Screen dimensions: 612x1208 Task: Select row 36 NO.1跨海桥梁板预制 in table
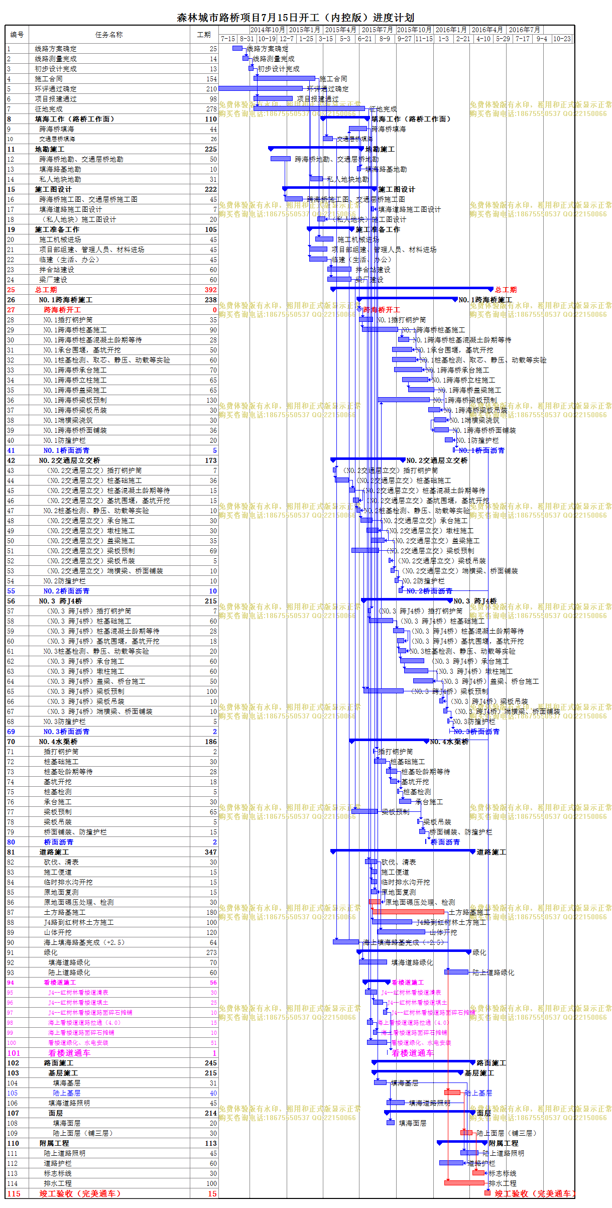click(111, 400)
